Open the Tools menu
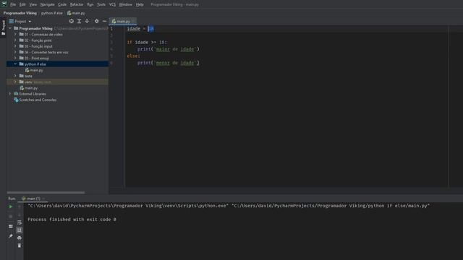 [101, 4]
